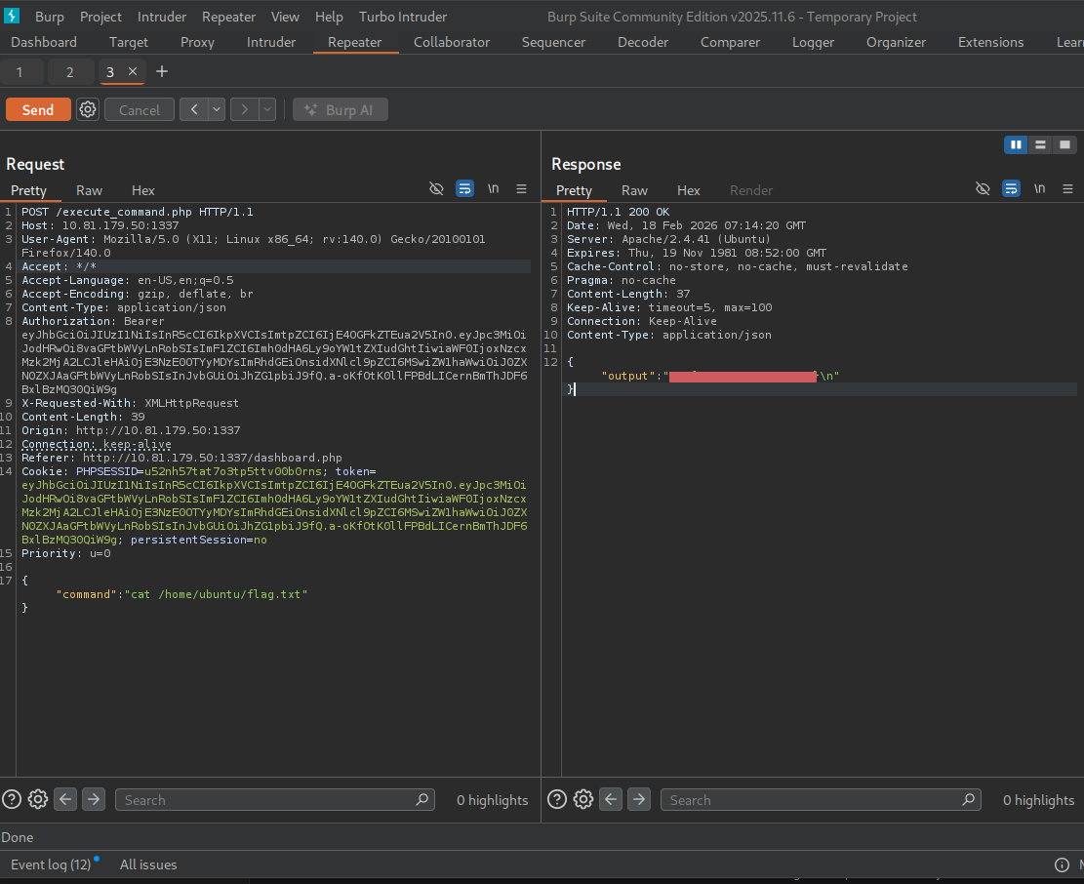Screen dimensions: 1084x884
Task: Select the Hex view of the Response
Action: click(689, 190)
